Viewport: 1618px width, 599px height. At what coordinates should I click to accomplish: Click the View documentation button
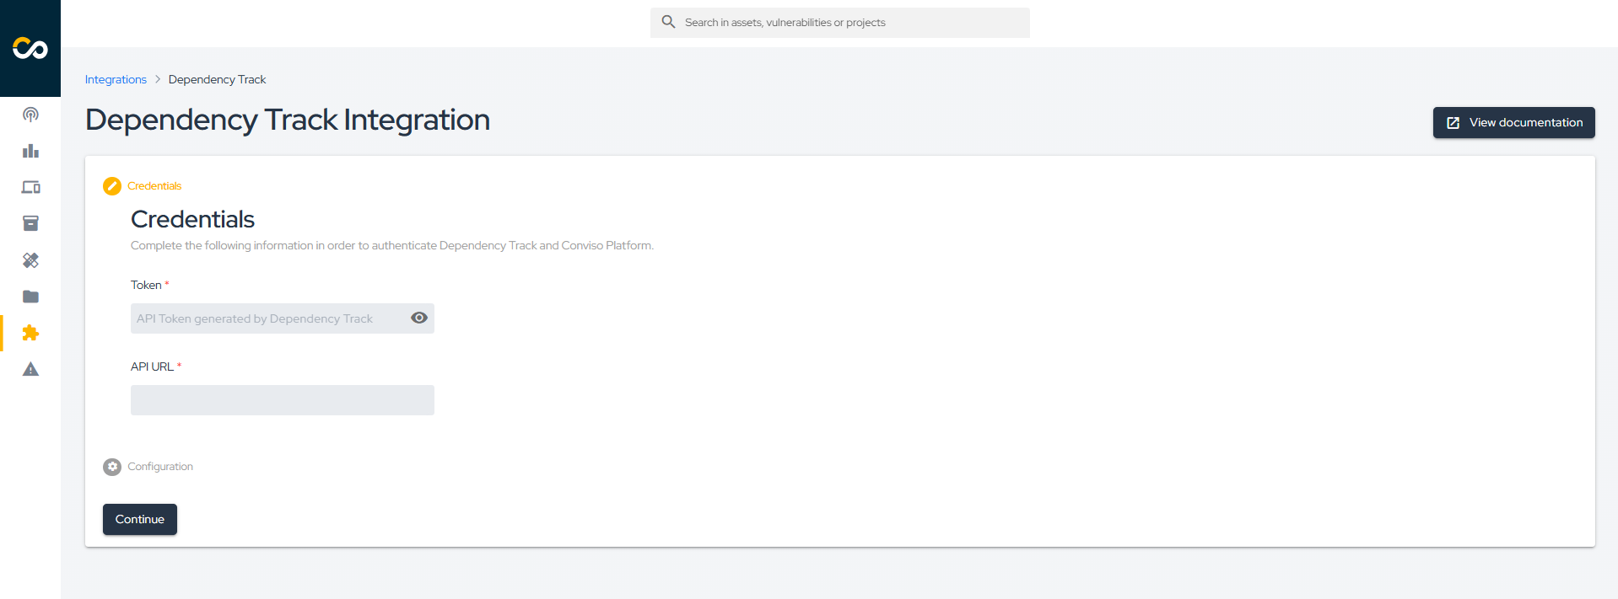tap(1513, 123)
